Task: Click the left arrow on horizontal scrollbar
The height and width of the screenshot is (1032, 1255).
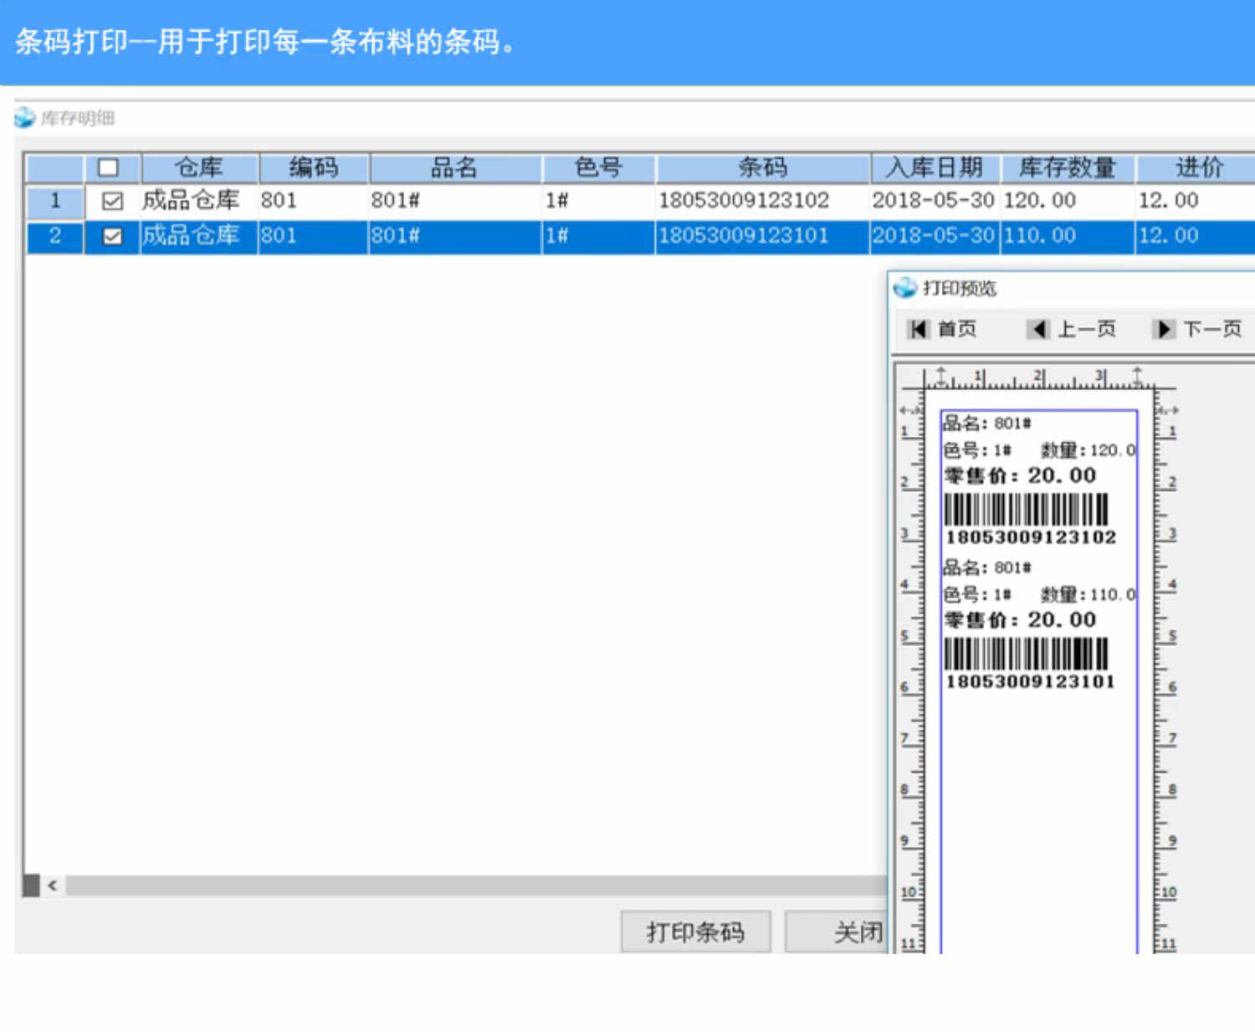Action: click(x=53, y=886)
